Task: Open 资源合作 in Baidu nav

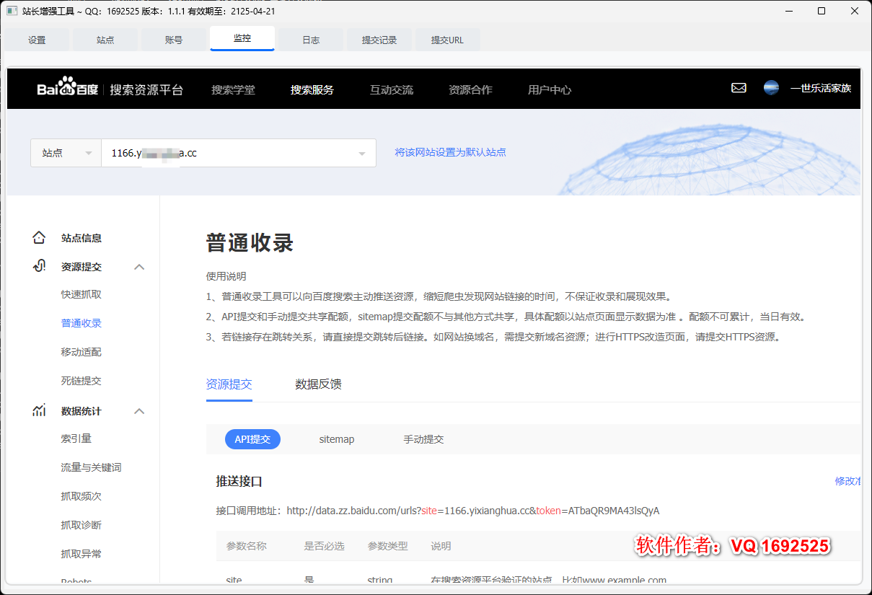Action: pos(470,89)
